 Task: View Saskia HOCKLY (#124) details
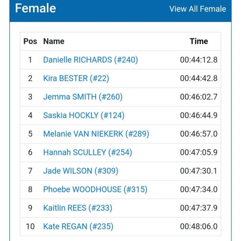[84, 115]
